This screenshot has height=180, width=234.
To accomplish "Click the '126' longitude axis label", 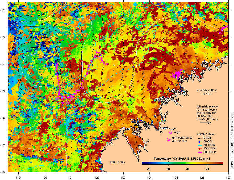I will click(x=202, y=177).
